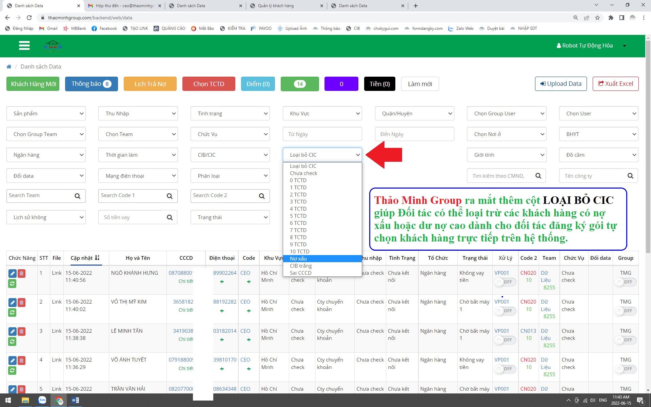Click the Code plus icon in row 2

(249, 311)
